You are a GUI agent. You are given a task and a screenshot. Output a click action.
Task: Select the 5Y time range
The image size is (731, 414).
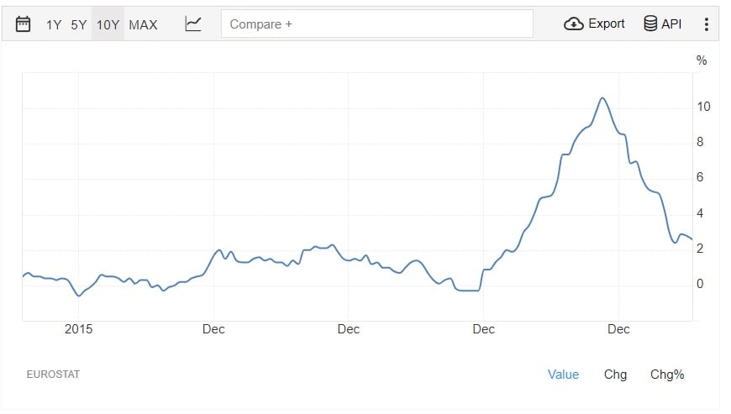click(x=79, y=24)
